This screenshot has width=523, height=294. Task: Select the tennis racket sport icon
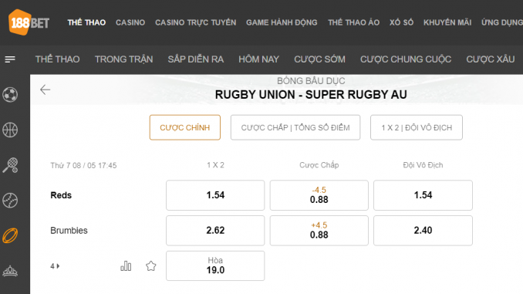pos(10,165)
